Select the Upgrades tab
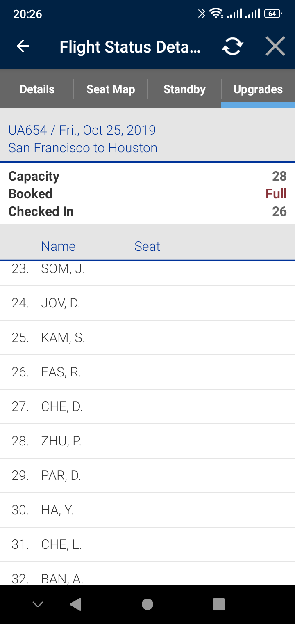This screenshot has height=624, width=295. 258,89
